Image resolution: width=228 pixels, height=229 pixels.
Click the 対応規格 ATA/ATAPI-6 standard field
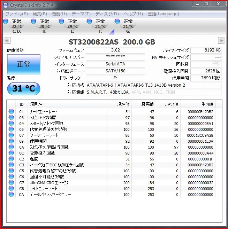coord(154,85)
